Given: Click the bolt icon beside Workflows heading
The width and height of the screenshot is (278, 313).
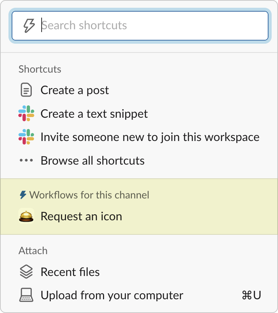Looking at the screenshot, I should [23, 195].
